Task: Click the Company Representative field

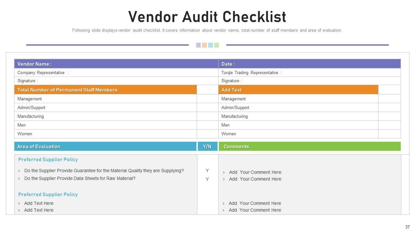Action: (116, 72)
